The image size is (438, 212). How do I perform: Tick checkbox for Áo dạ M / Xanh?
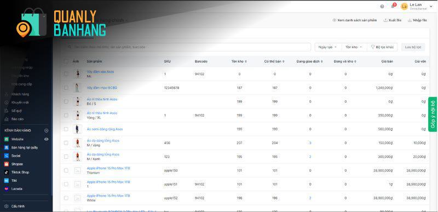[x=66, y=157]
